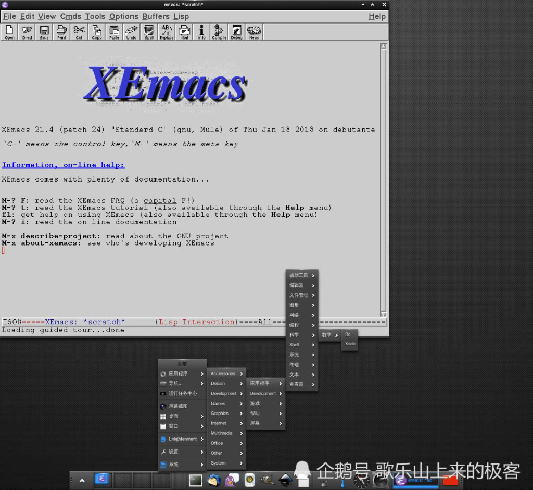This screenshot has height=490, width=533.
Task: Follow the "Information, on-line help:" link
Action: [63, 165]
